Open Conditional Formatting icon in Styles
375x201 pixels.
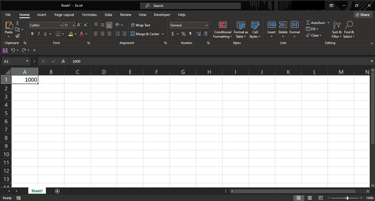(x=222, y=25)
